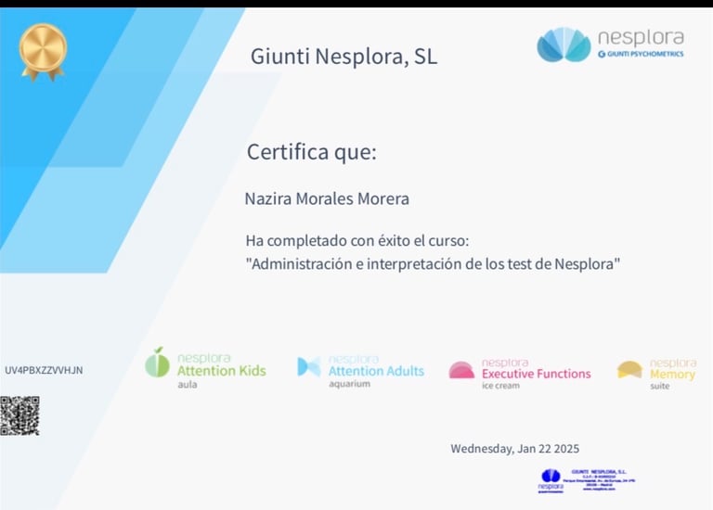The height and width of the screenshot is (510, 713).
Task: Click the pink Executive Functions ice cream icon
Action: [x=461, y=370]
